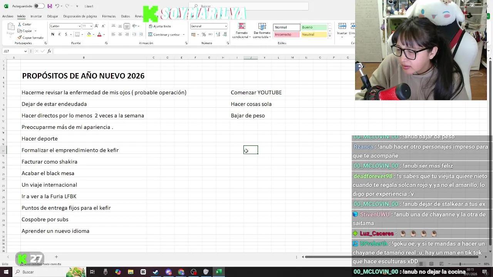Apply the red font color
Viewport: 493px width, 277px height.
[99, 34]
